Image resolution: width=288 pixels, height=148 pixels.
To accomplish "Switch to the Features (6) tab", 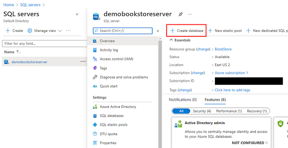I will [215, 100].
